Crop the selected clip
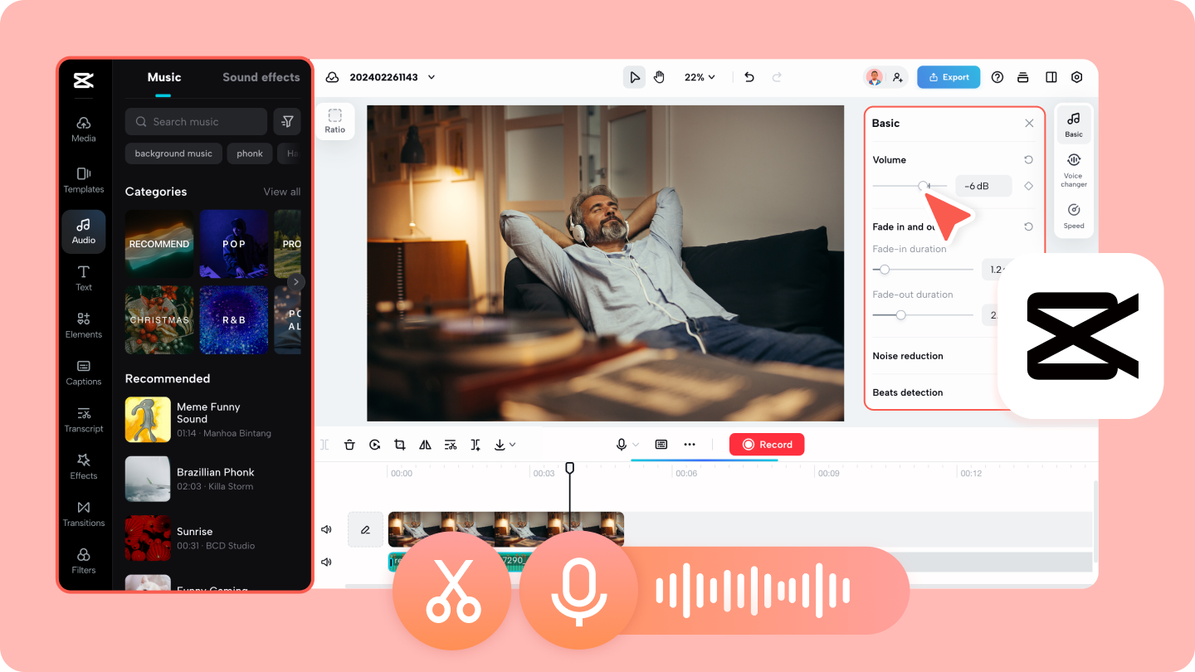The image size is (1195, 672). (x=400, y=445)
